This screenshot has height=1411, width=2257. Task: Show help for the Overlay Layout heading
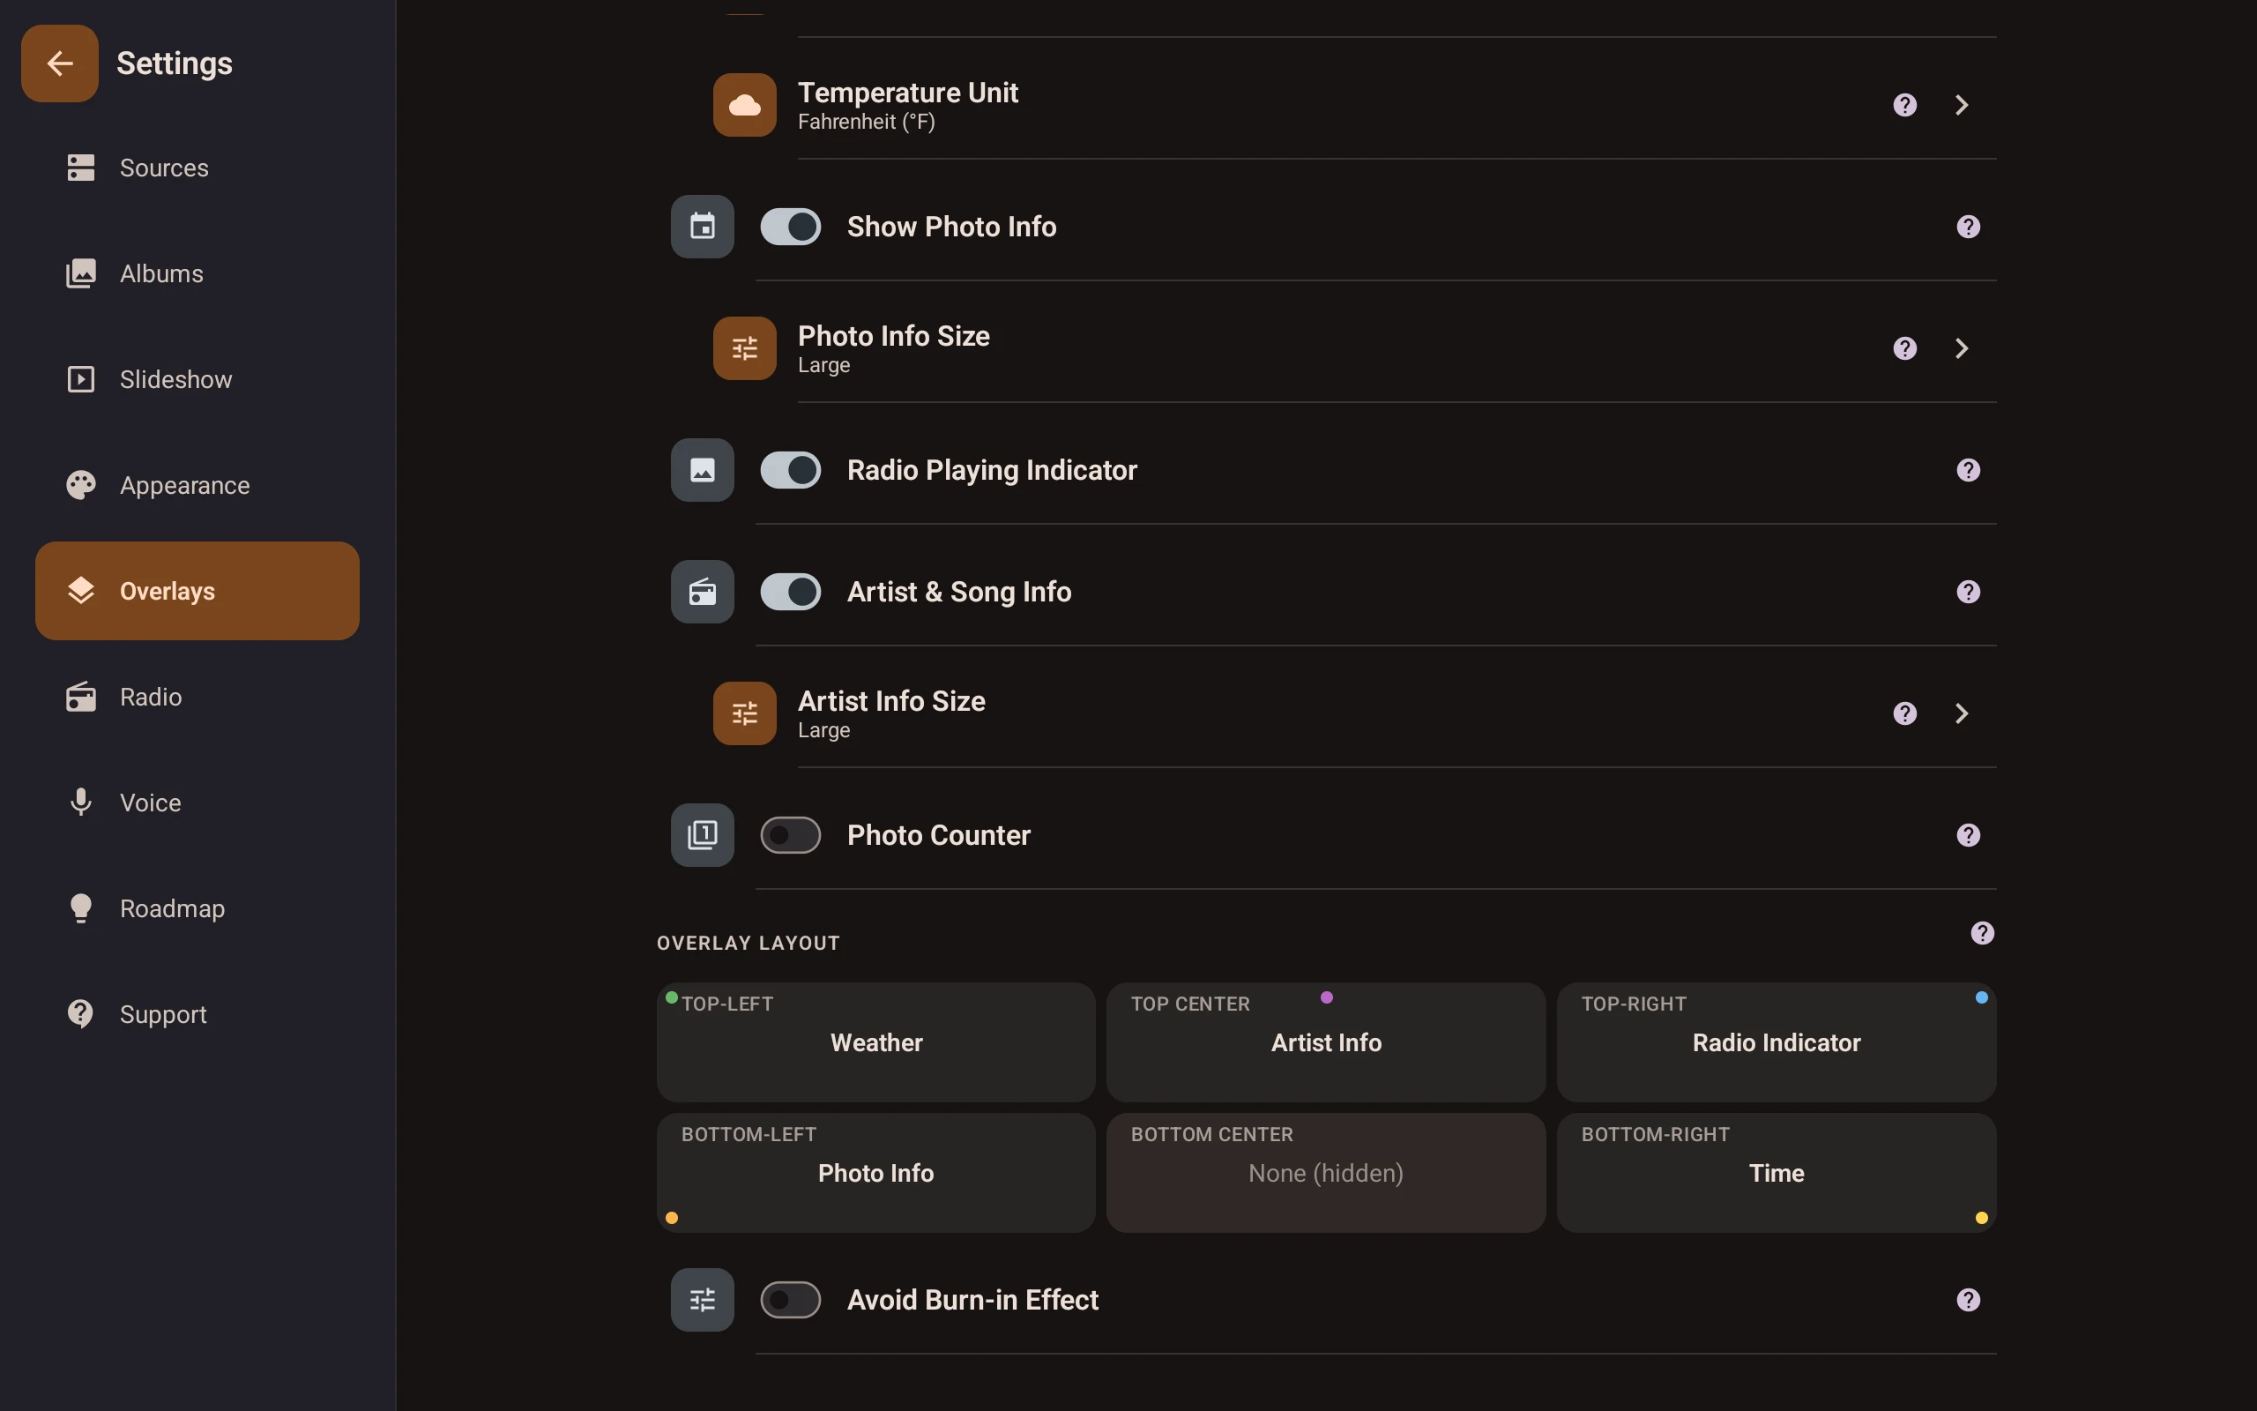pyautogui.click(x=1982, y=933)
